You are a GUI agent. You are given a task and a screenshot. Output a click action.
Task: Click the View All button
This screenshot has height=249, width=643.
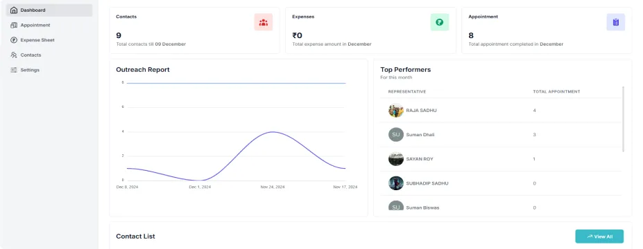(599, 237)
